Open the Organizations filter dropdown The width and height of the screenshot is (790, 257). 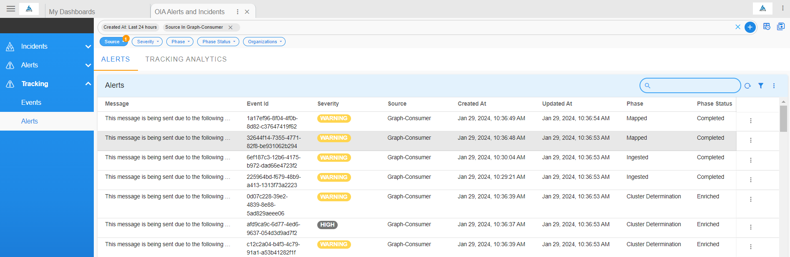(264, 42)
